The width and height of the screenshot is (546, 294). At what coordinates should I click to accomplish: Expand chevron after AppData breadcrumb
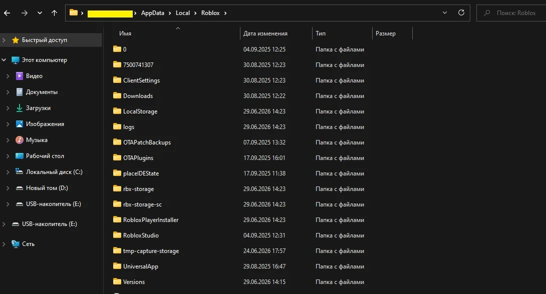pos(170,13)
